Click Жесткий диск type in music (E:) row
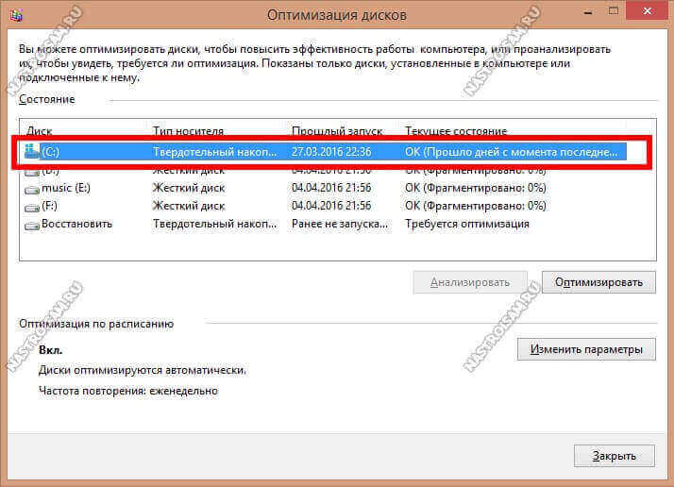674x487 pixels. (189, 188)
